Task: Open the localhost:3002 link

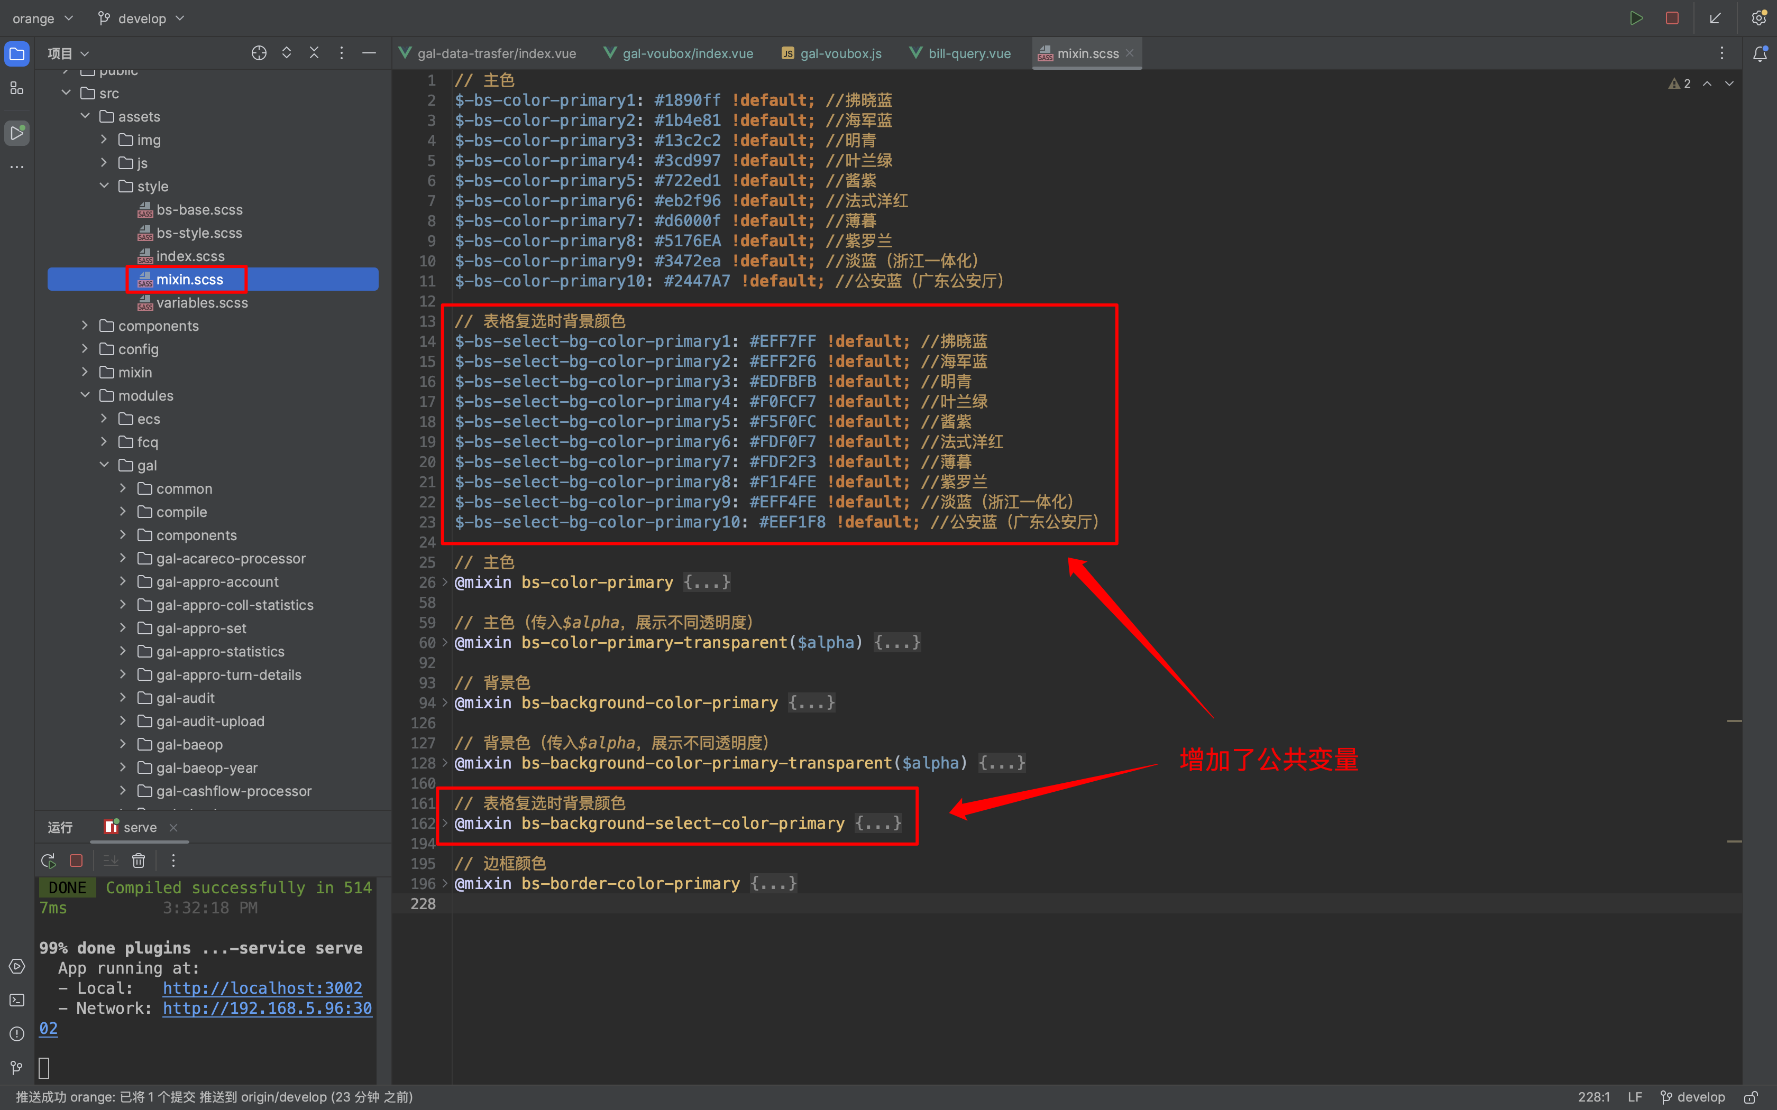Action: (263, 988)
